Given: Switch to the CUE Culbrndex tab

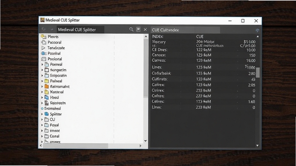Looking at the screenshot, I should (172, 30).
